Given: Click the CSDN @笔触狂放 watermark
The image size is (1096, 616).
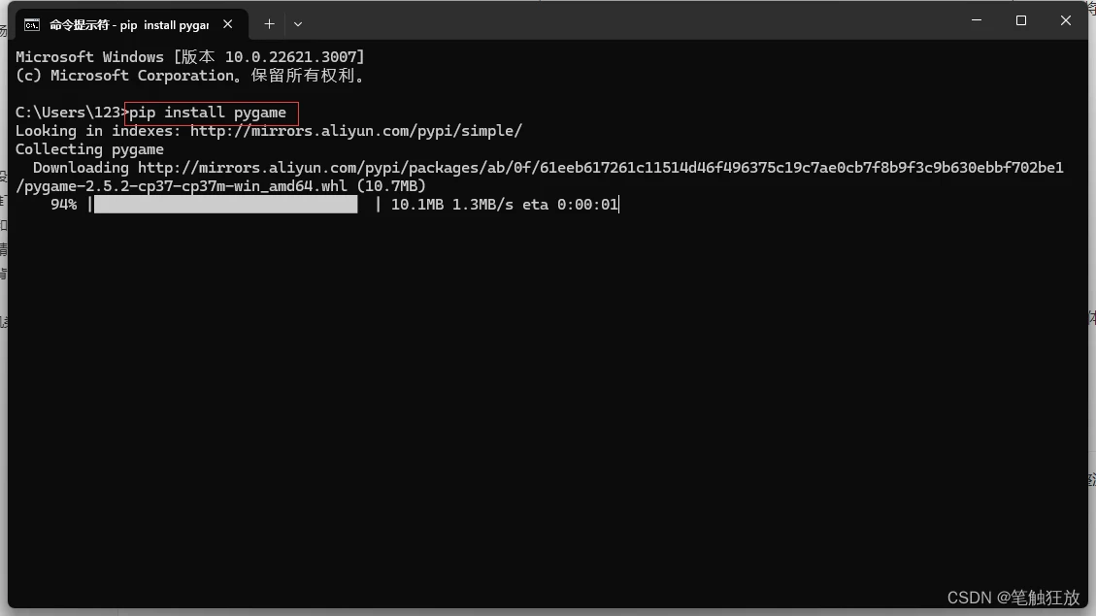Looking at the screenshot, I should pos(1013,598).
